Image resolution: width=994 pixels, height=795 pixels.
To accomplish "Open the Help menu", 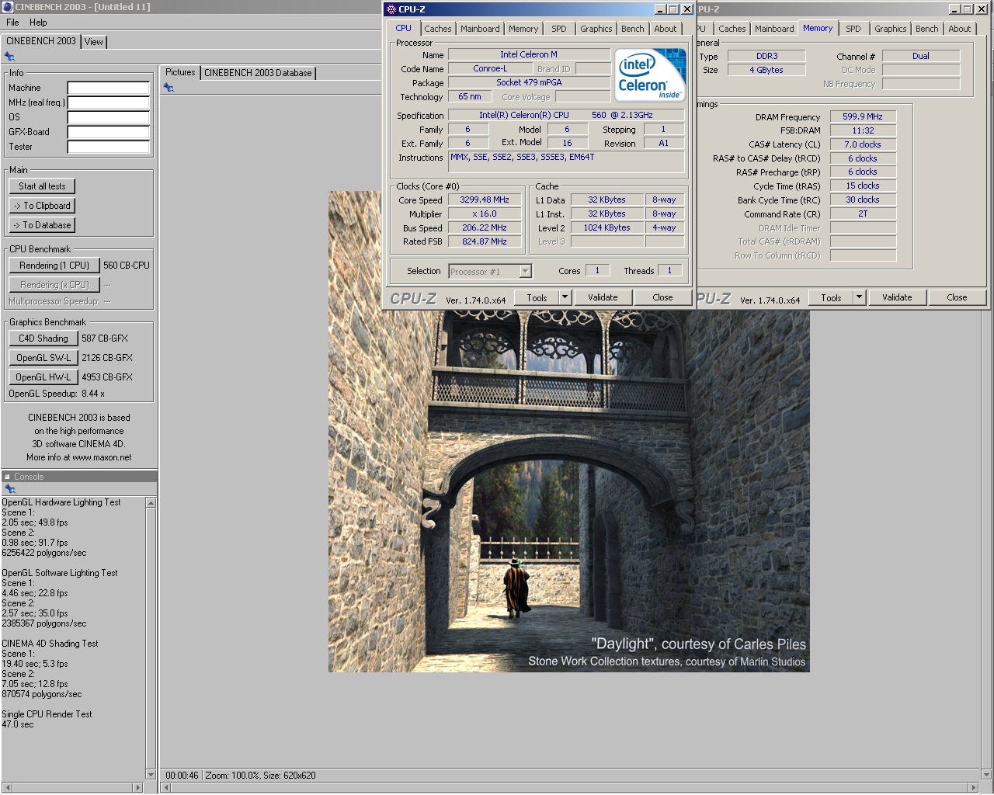I will point(38,23).
